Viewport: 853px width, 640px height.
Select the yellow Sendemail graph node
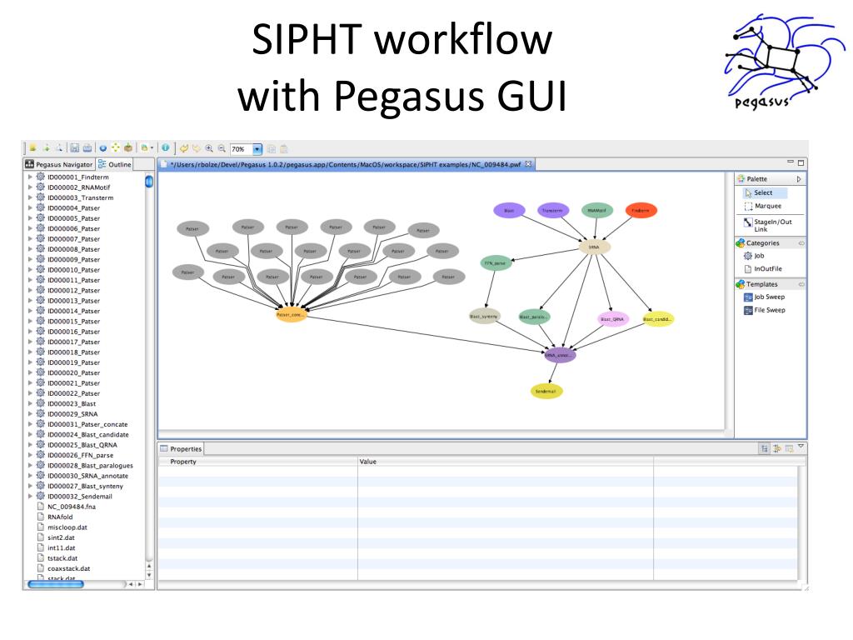click(546, 392)
